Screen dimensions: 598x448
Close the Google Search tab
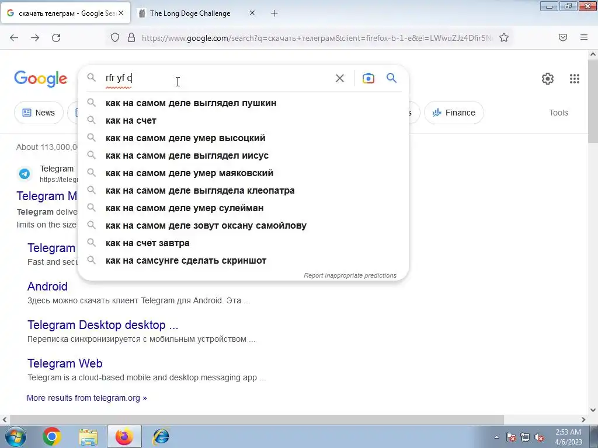click(x=121, y=13)
